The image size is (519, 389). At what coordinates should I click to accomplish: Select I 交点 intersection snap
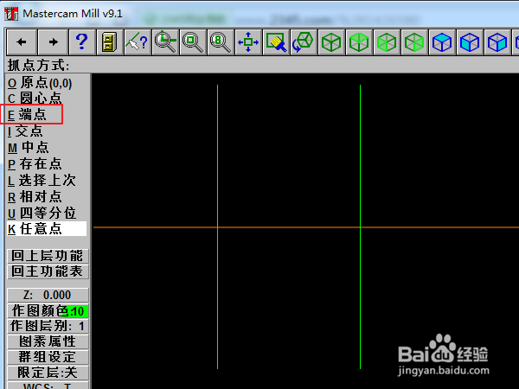(x=25, y=131)
